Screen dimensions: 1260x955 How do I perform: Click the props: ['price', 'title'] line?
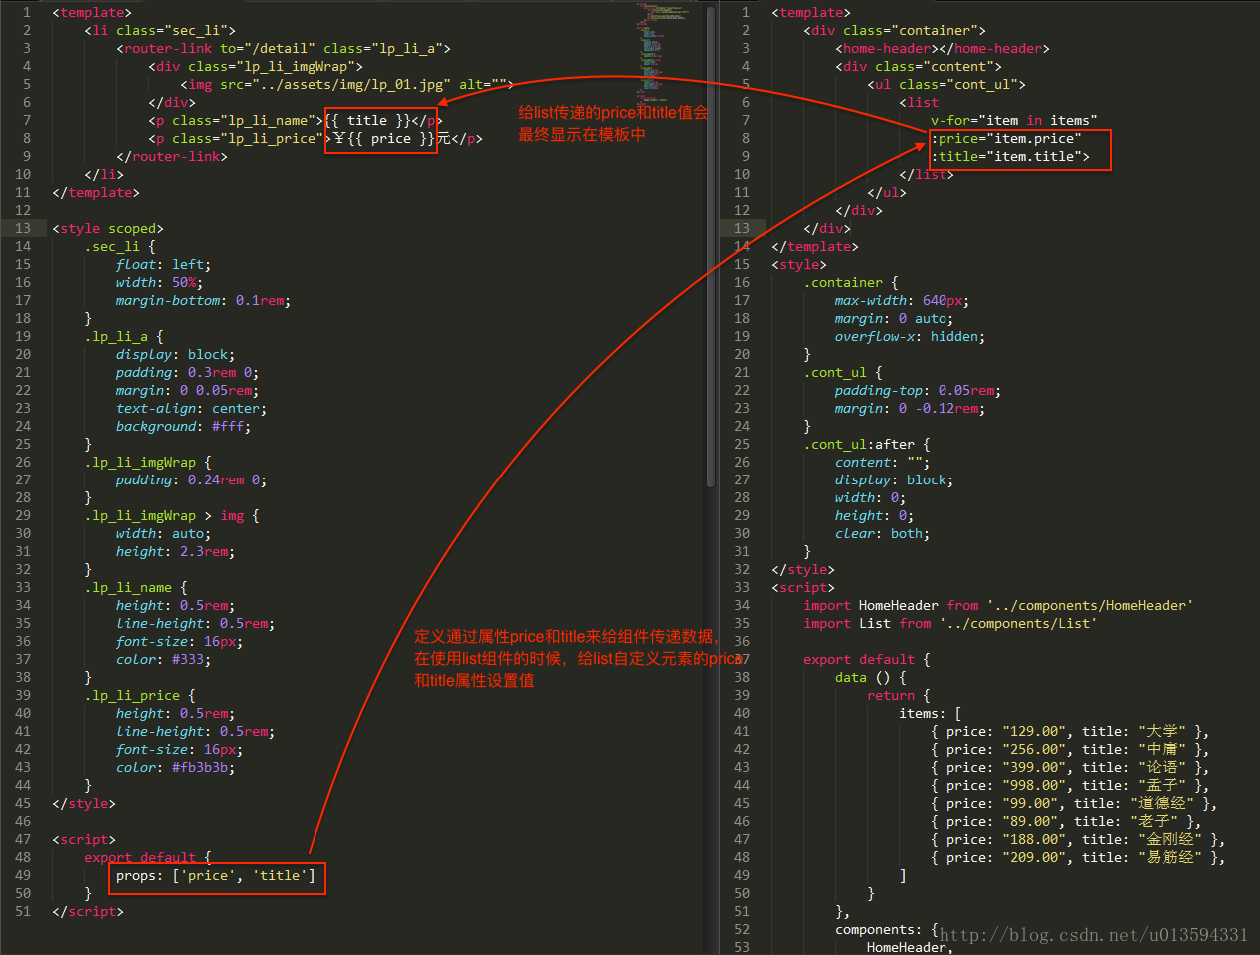pos(216,875)
